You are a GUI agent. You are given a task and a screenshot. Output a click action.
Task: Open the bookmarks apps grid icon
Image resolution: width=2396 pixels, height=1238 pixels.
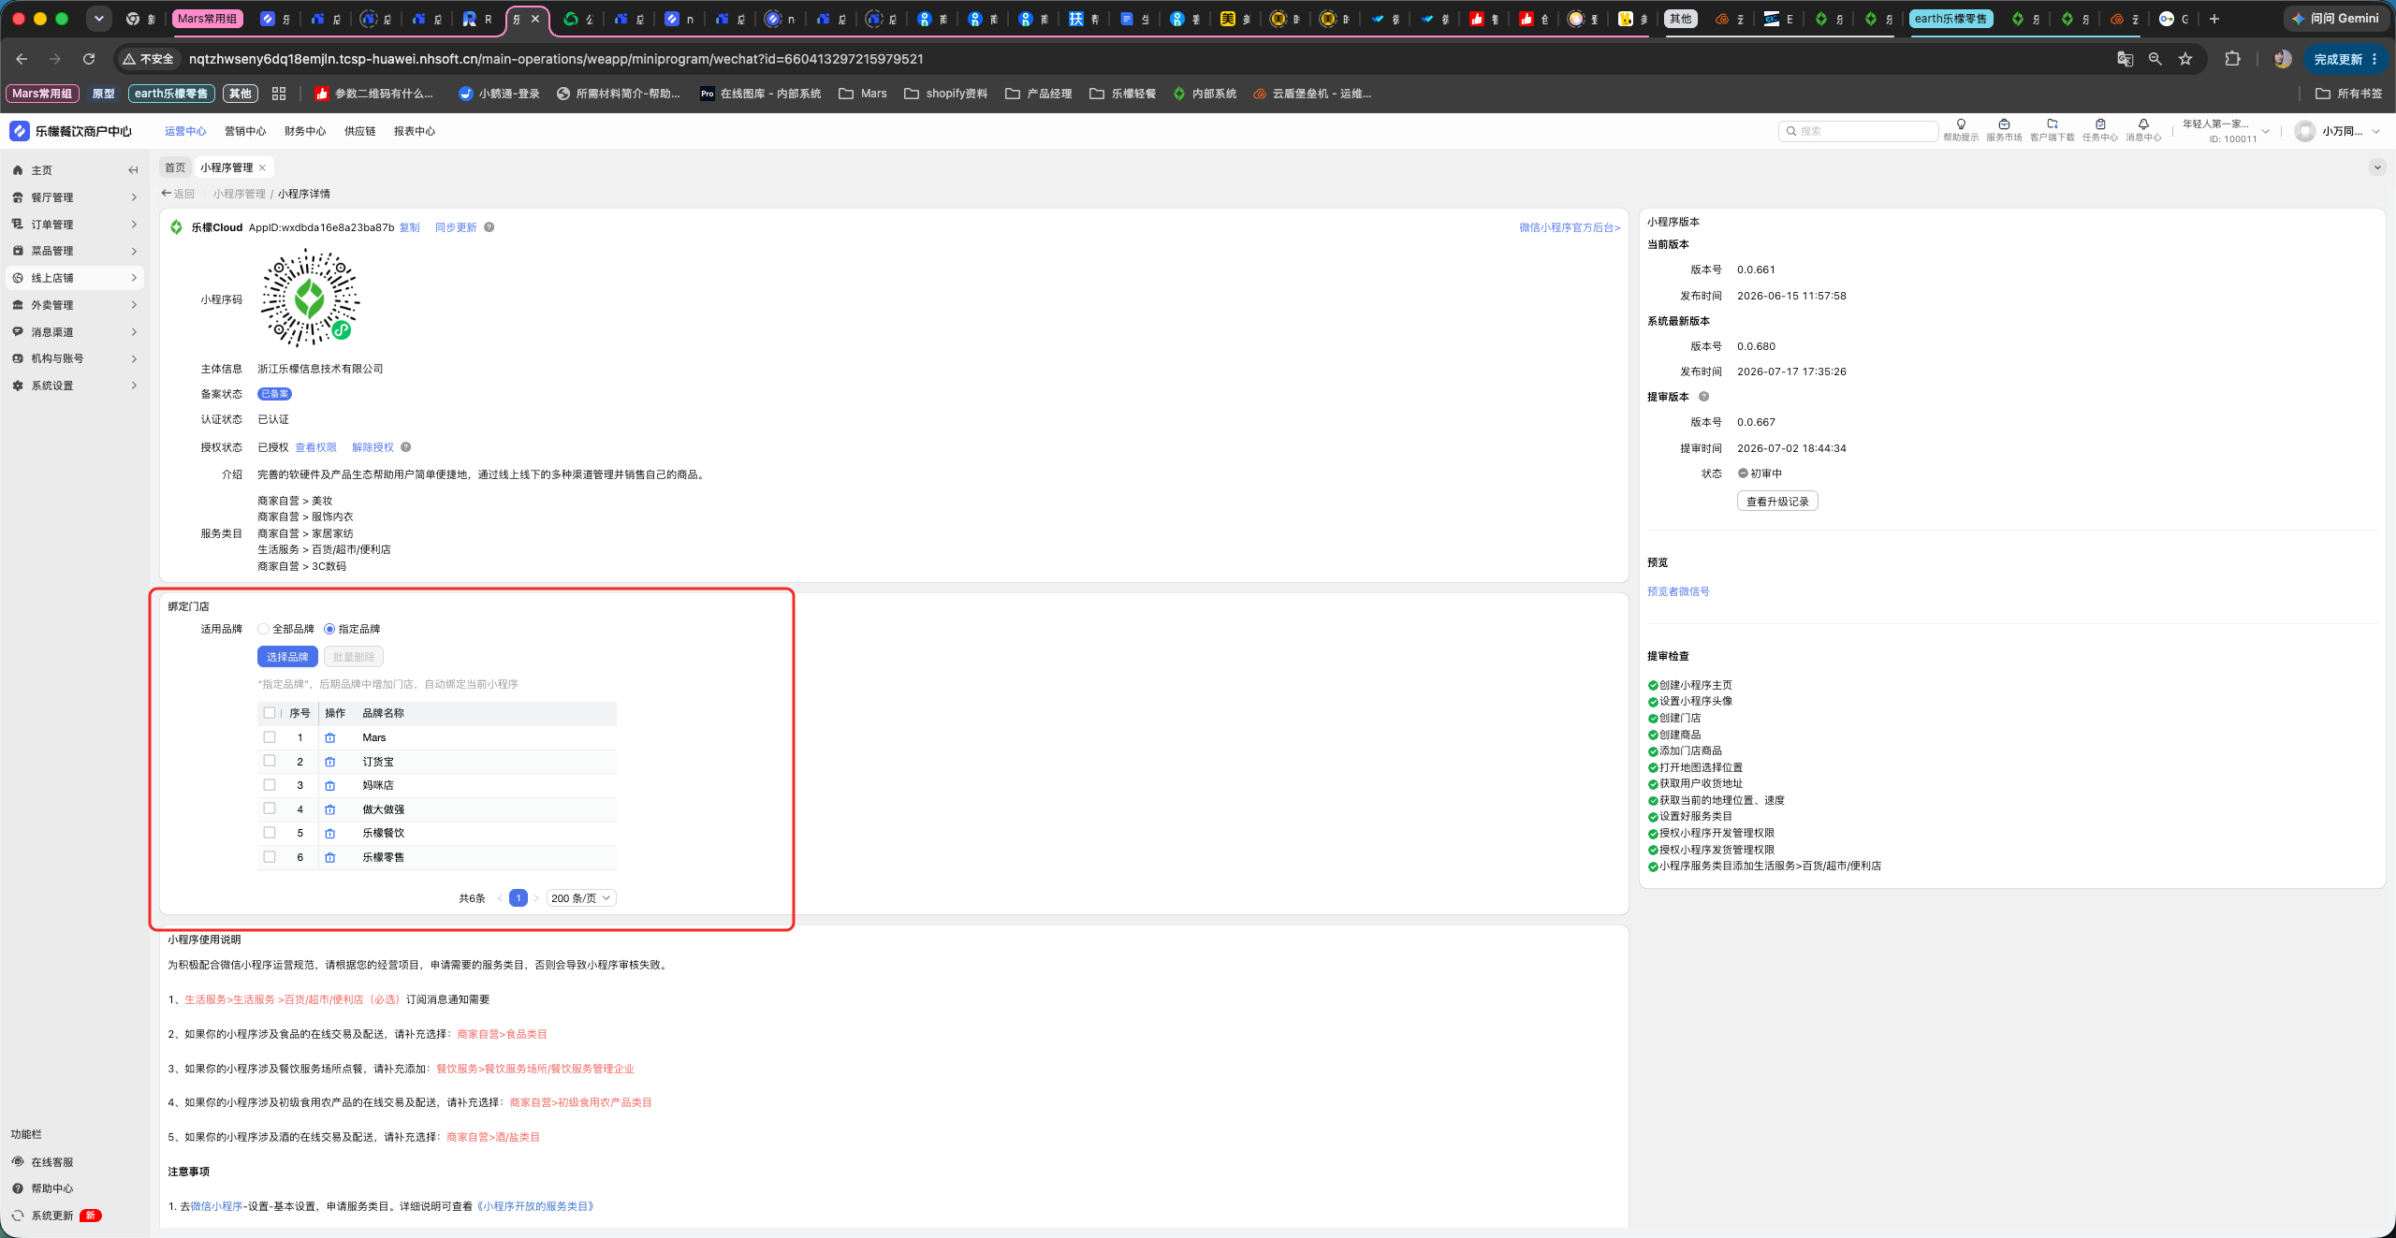278,94
